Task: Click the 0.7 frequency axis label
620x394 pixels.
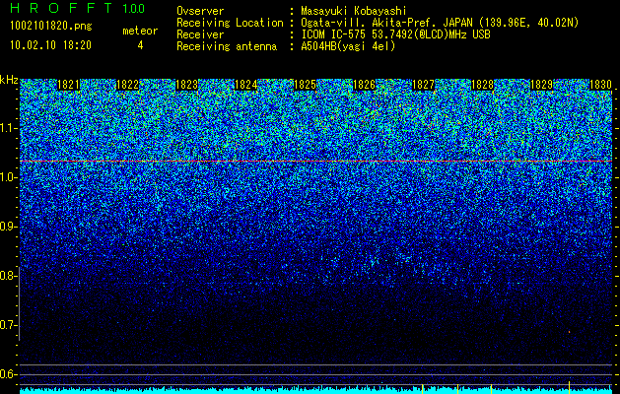Action: tap(8, 325)
